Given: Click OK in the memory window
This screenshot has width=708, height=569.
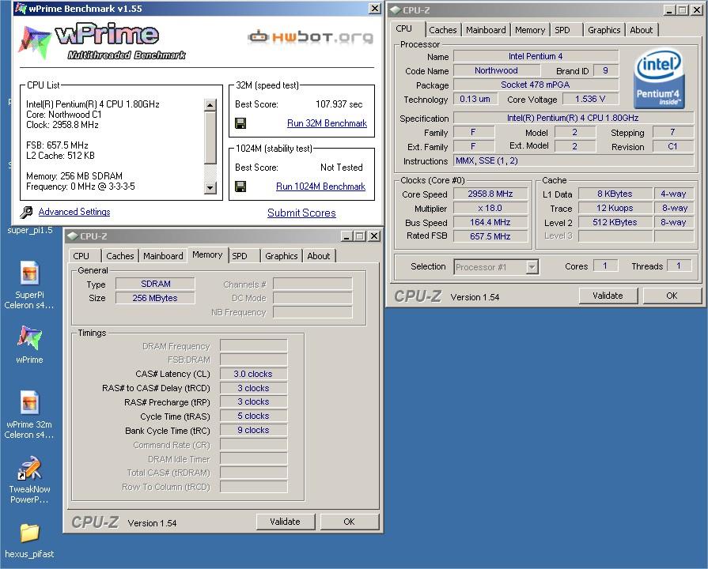Looking at the screenshot, I should tap(349, 522).
